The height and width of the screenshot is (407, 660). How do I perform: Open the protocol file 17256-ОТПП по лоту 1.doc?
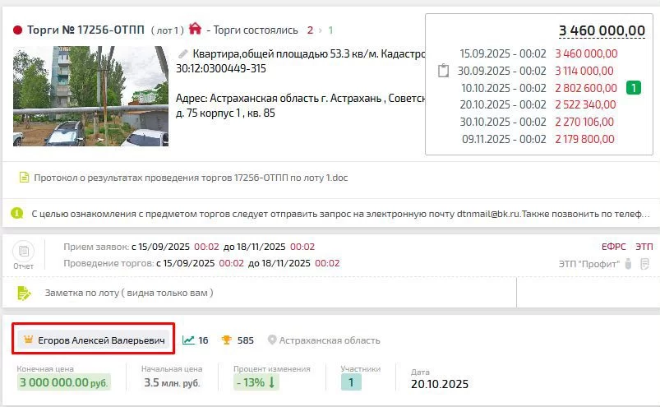[x=191, y=178]
